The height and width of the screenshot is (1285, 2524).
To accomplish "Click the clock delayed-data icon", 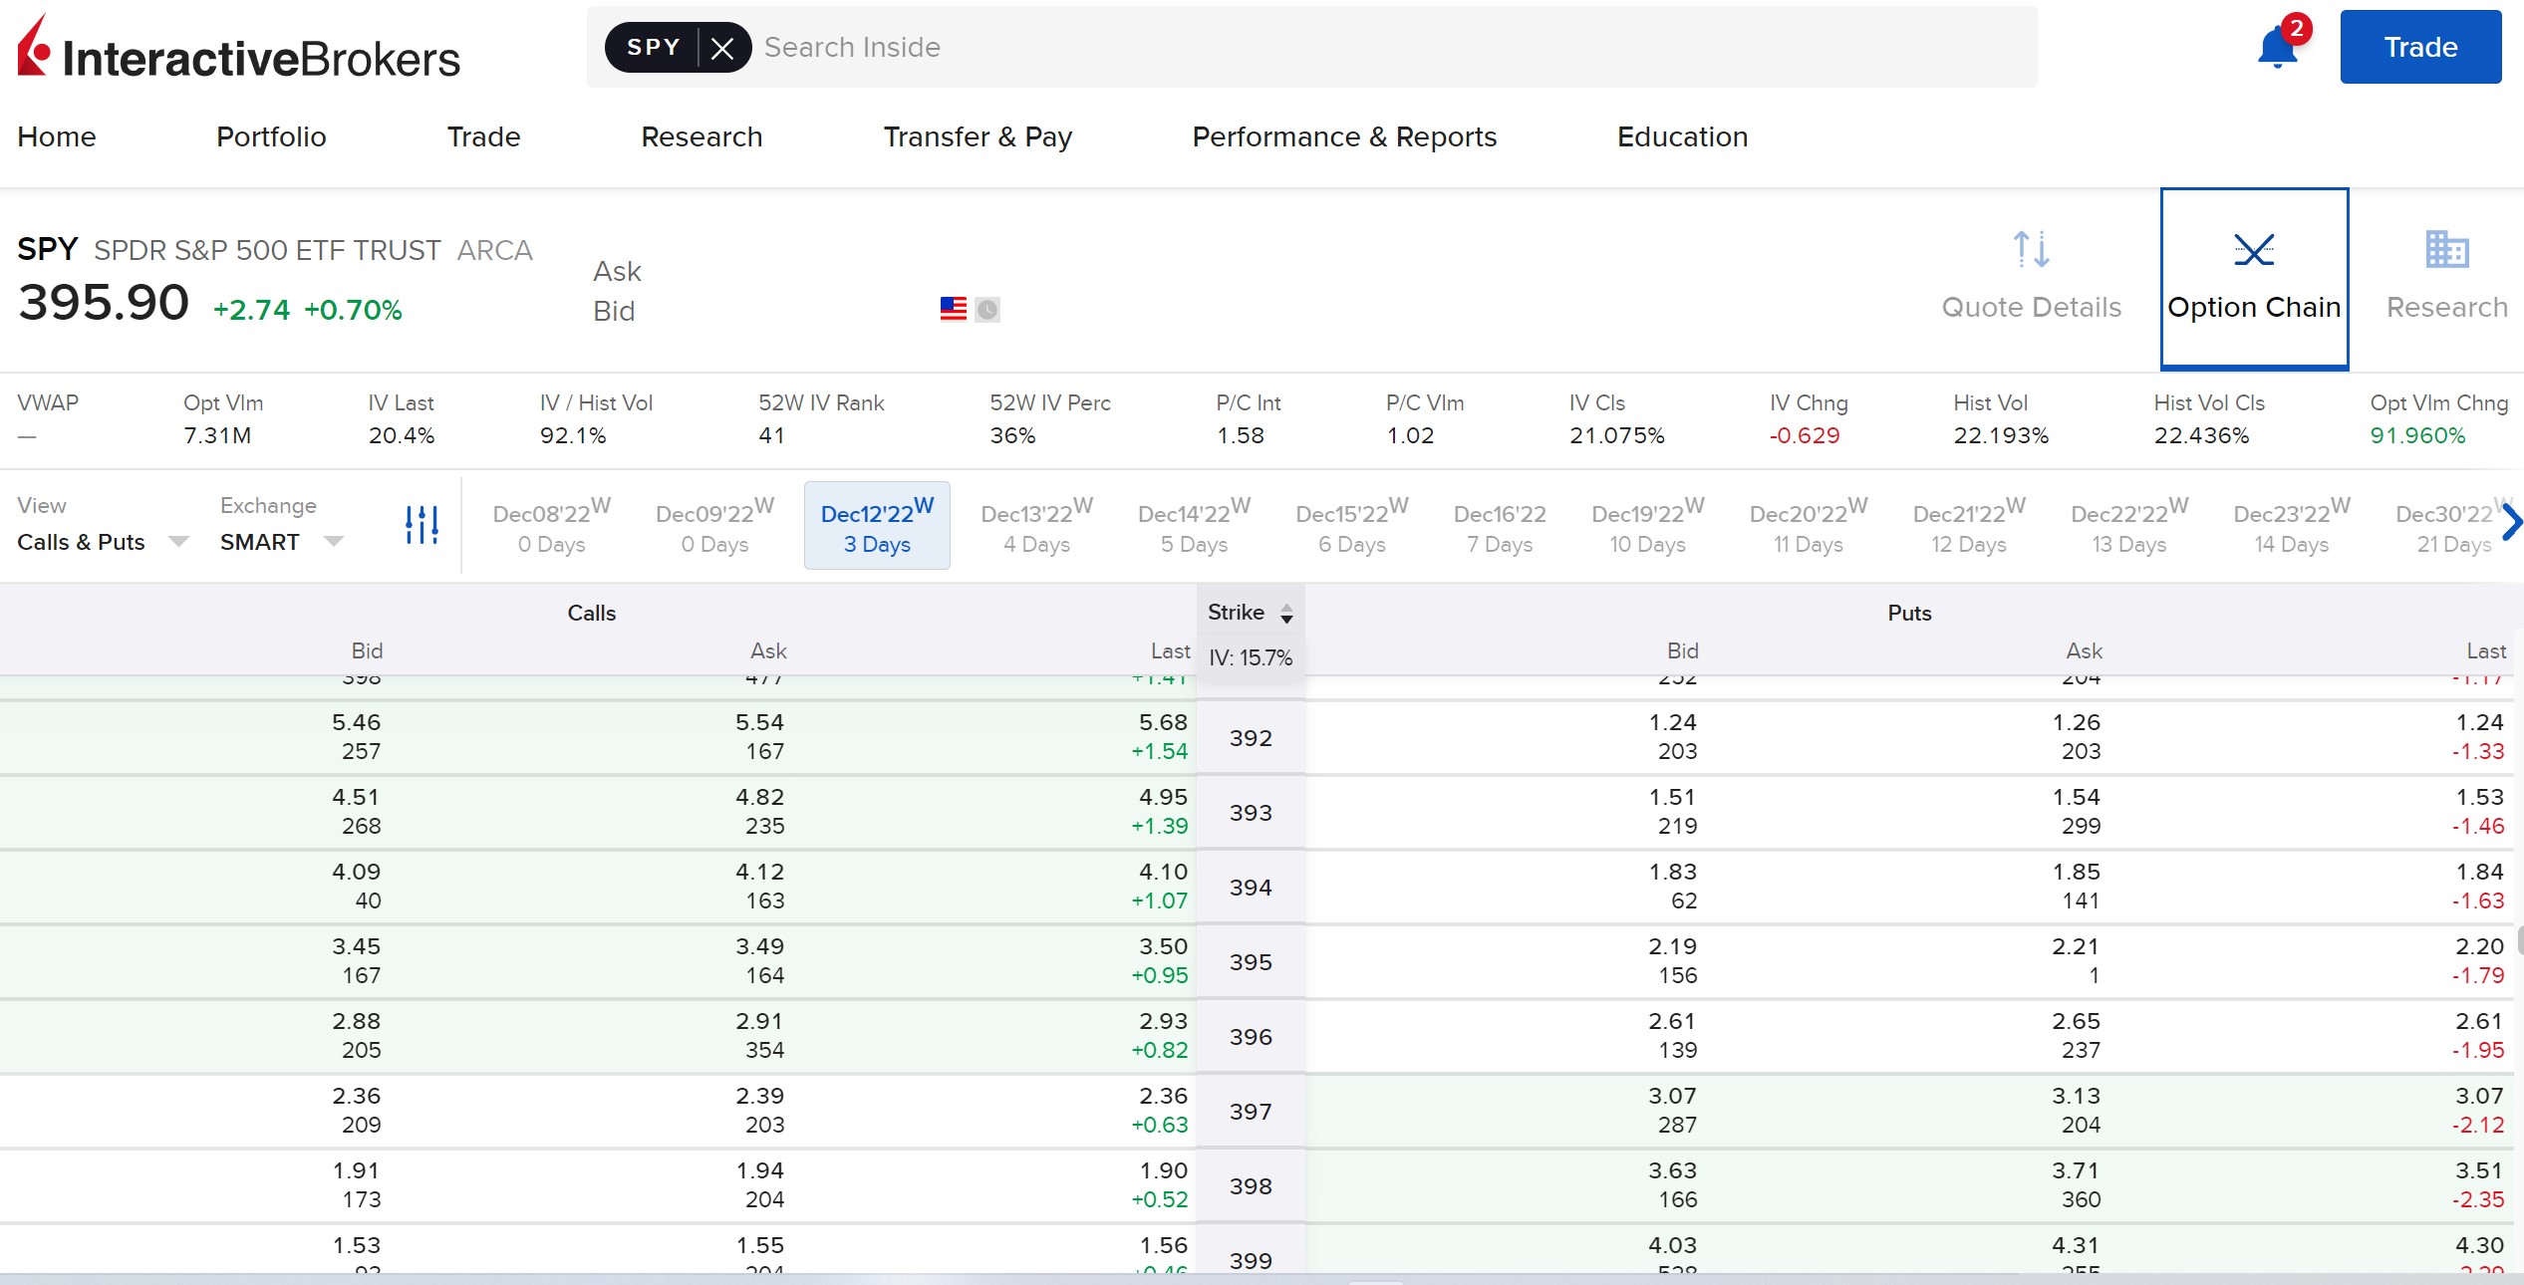I will point(987,310).
